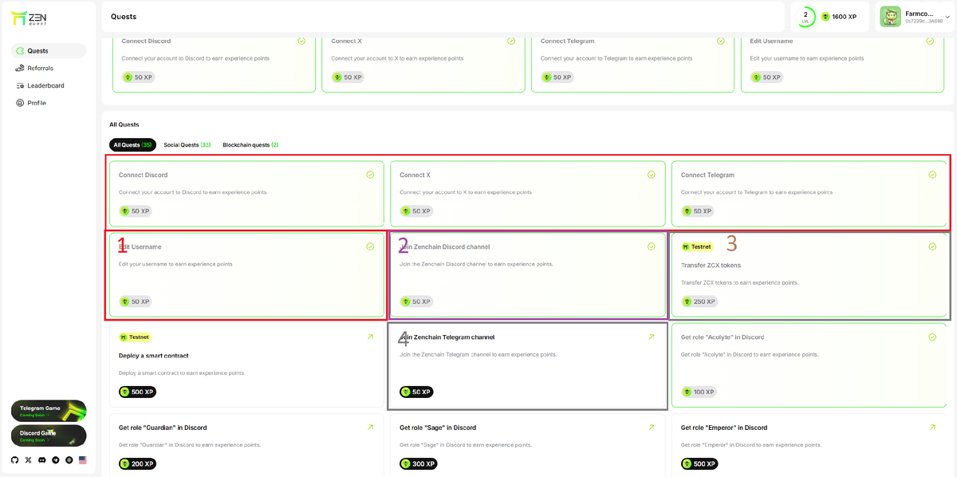Click the Zen Quest logo
This screenshot has width=957, height=477.
click(x=28, y=17)
